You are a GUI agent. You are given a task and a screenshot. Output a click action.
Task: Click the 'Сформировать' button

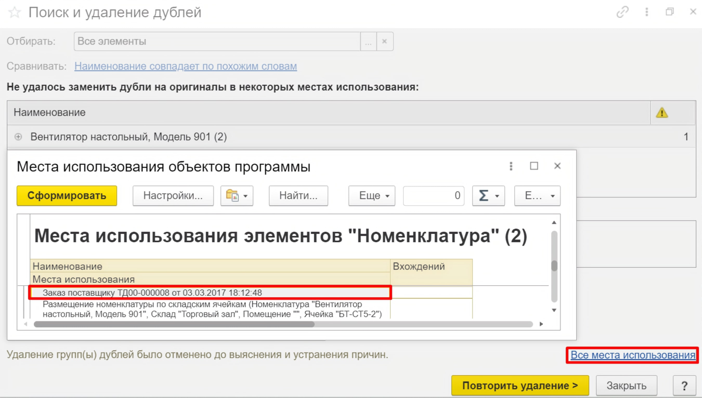coord(67,196)
